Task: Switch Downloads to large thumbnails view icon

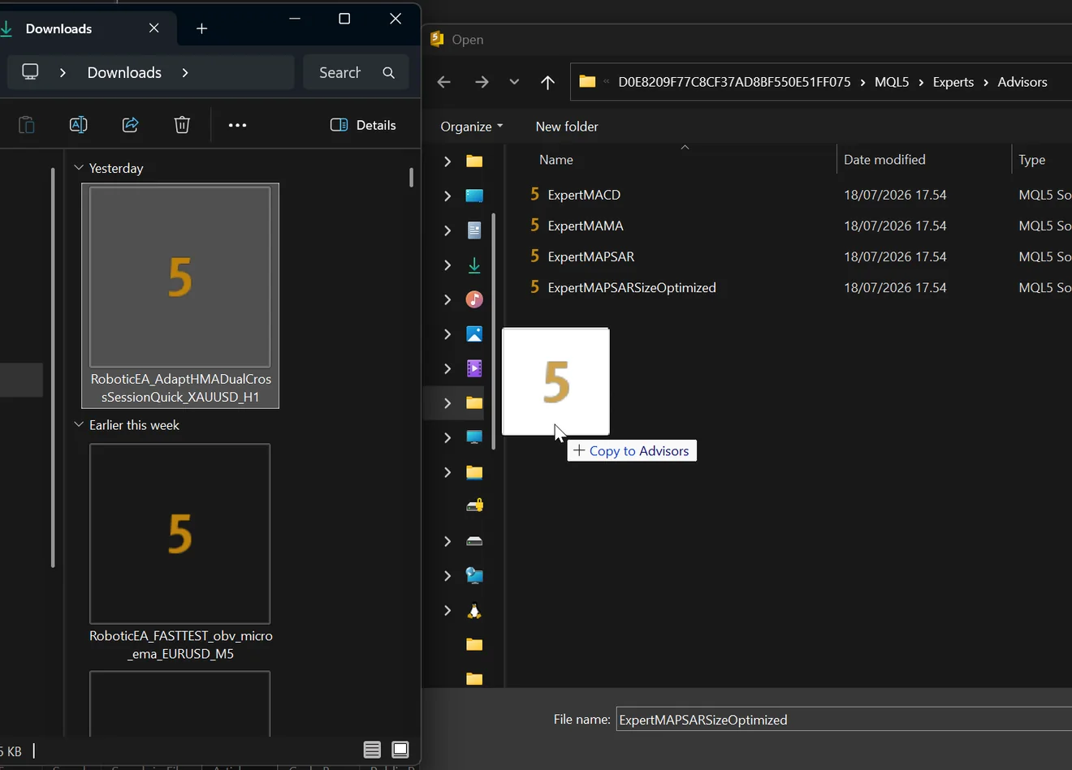Action: [x=400, y=750]
